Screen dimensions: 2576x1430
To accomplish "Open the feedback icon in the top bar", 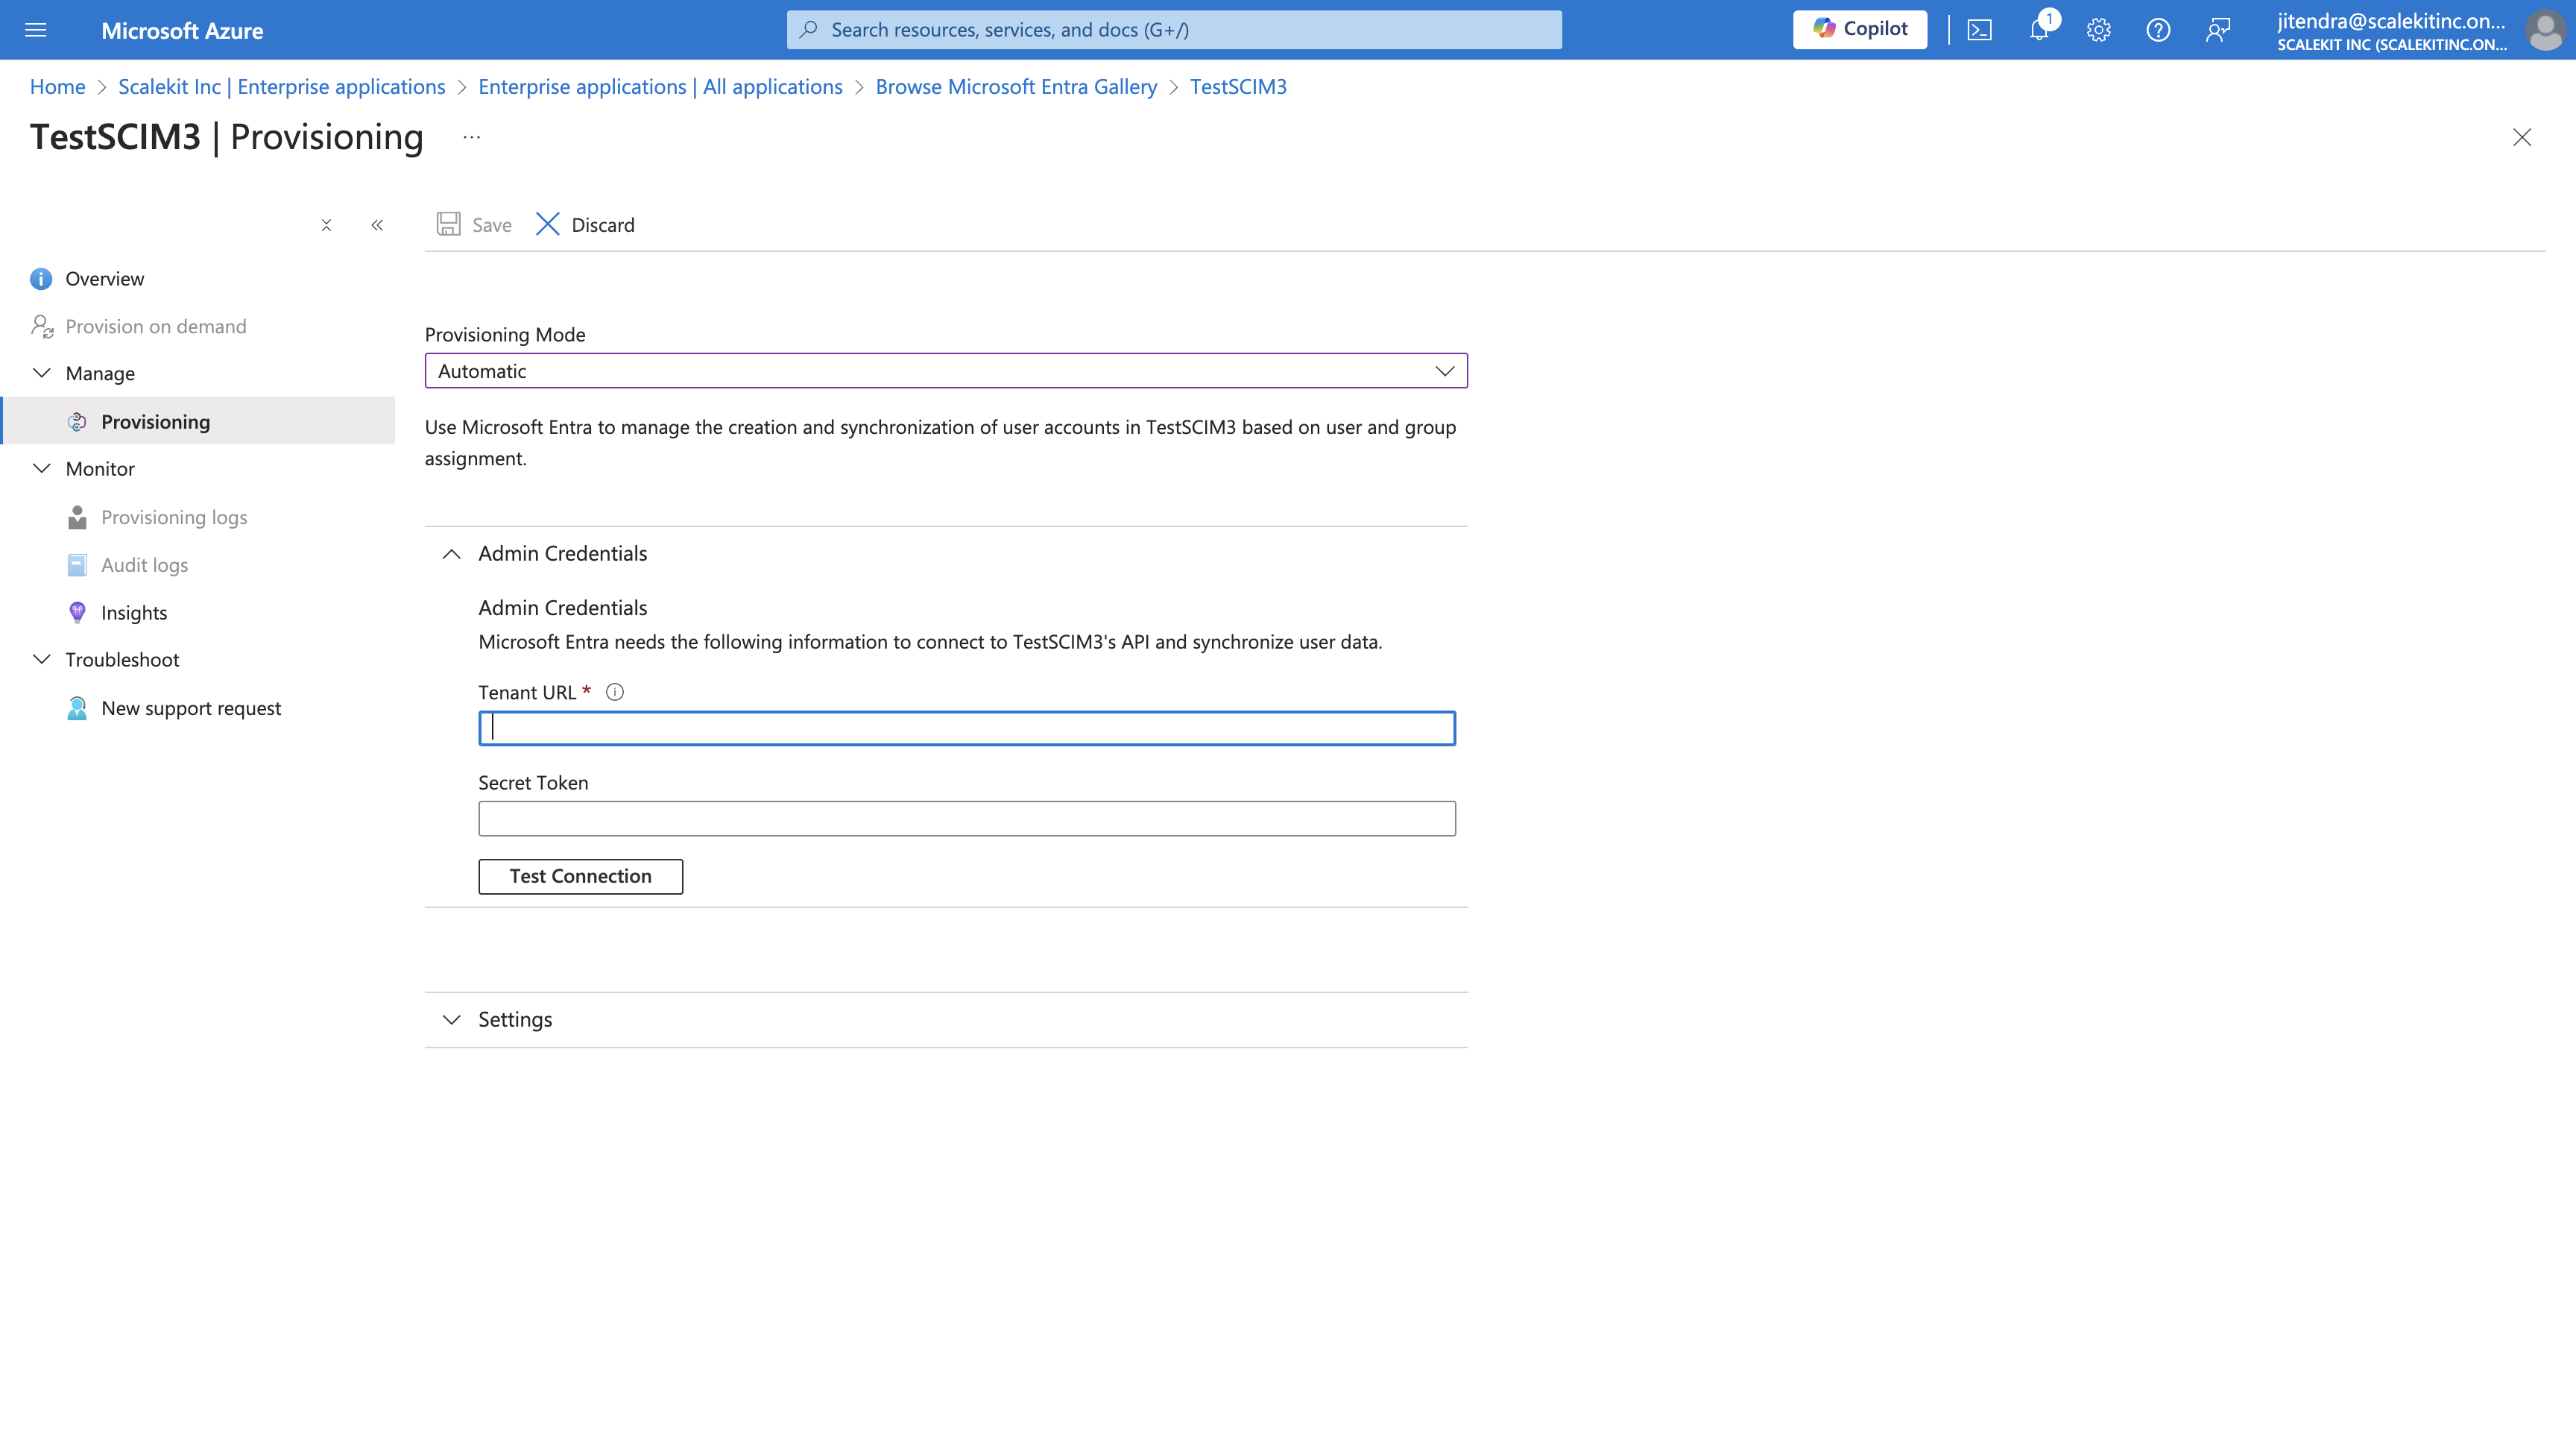I will click(x=2218, y=30).
